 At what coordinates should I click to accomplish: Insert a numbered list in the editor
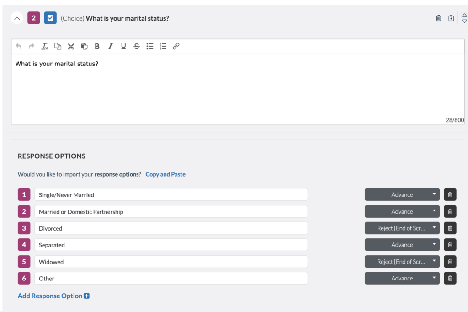[163, 46]
